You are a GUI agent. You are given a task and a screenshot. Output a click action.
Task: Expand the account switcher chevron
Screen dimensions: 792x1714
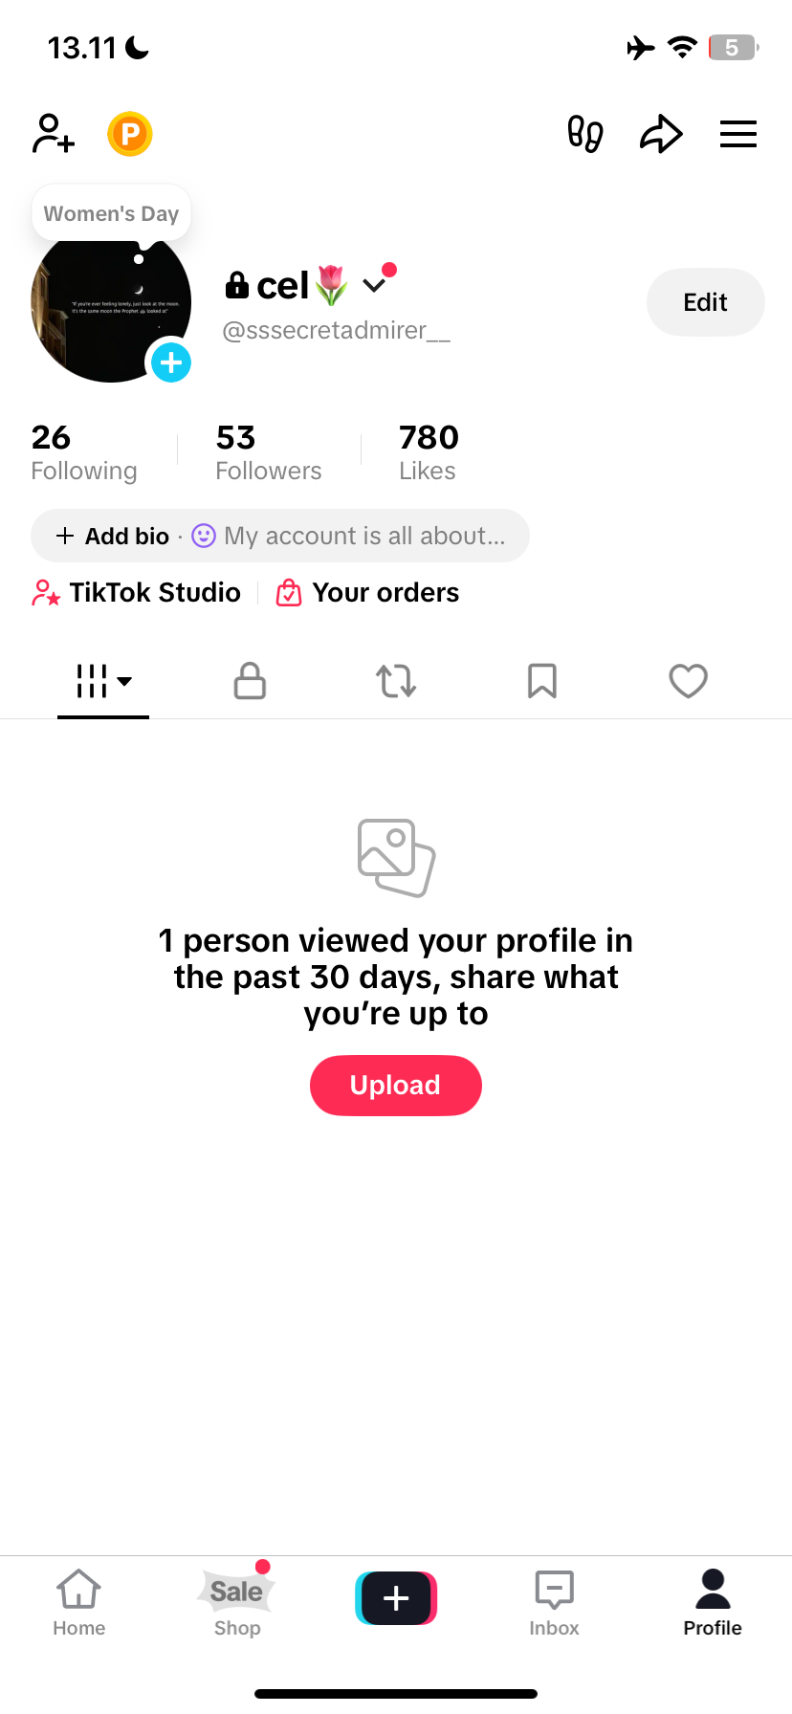[x=374, y=284]
